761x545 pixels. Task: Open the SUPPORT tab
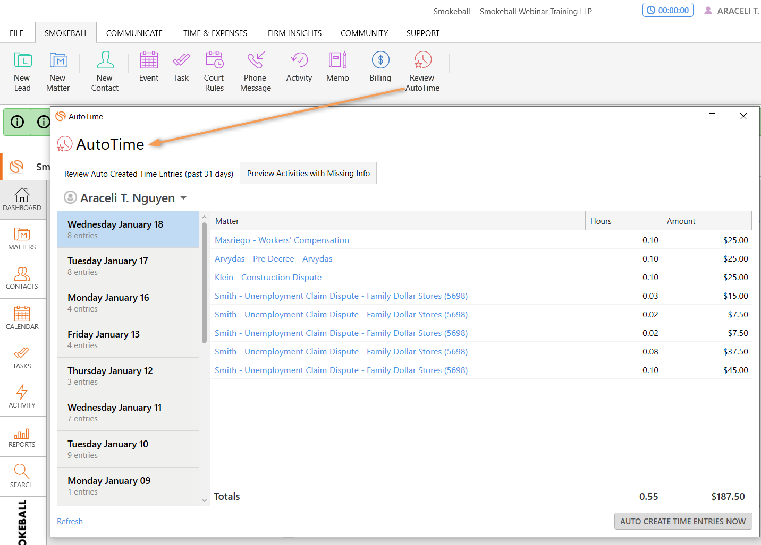coord(423,33)
